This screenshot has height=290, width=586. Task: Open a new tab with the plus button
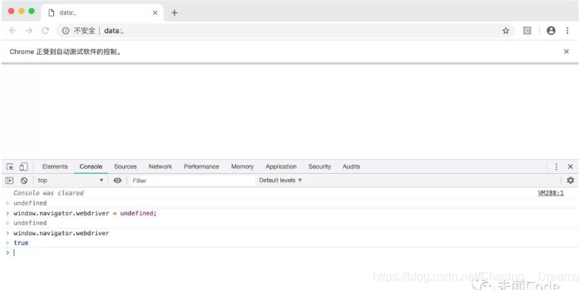[x=174, y=13]
